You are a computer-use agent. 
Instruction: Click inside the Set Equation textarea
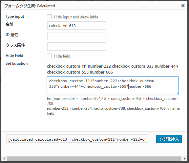pyautogui.click(x=113, y=85)
